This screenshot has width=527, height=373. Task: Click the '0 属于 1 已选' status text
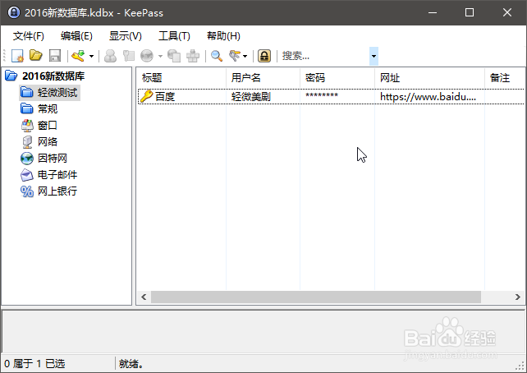(x=34, y=364)
